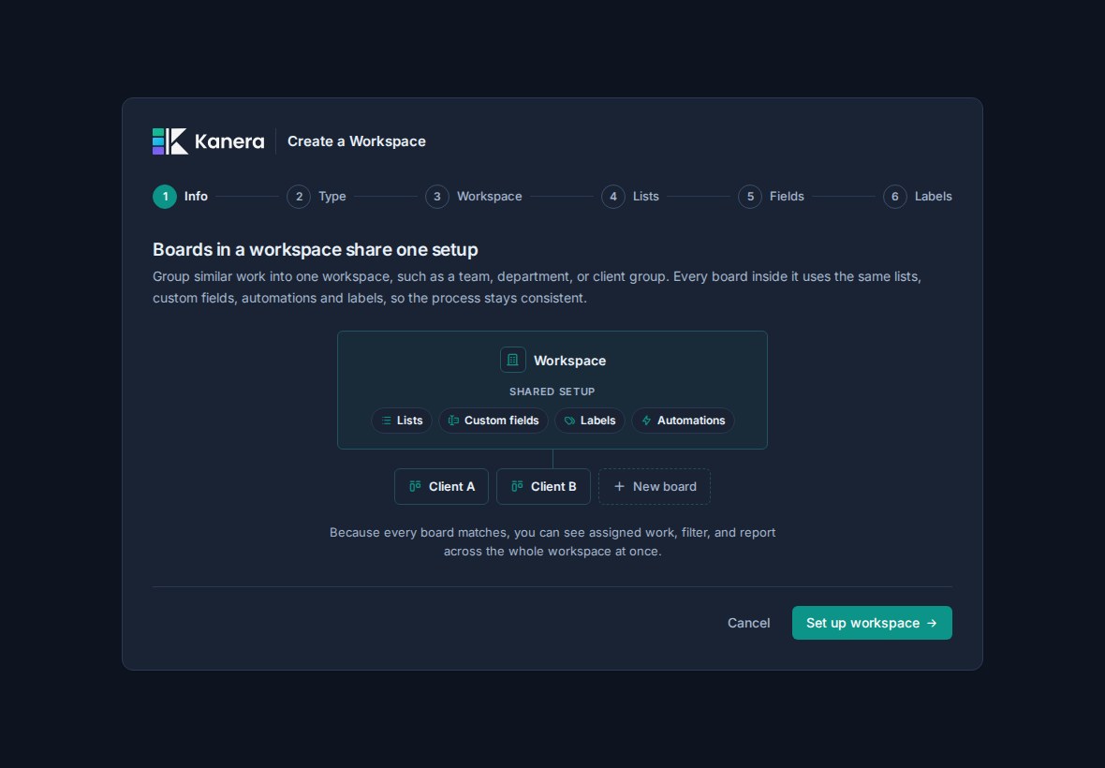Click the Custom fields chip label
Image resolution: width=1105 pixels, height=768 pixels.
click(501, 421)
